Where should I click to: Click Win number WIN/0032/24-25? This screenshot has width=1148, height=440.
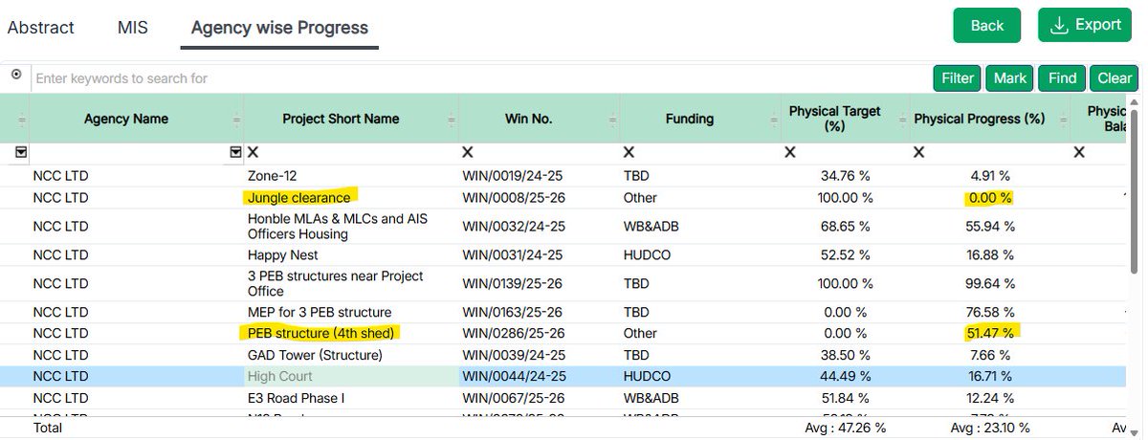pos(514,227)
